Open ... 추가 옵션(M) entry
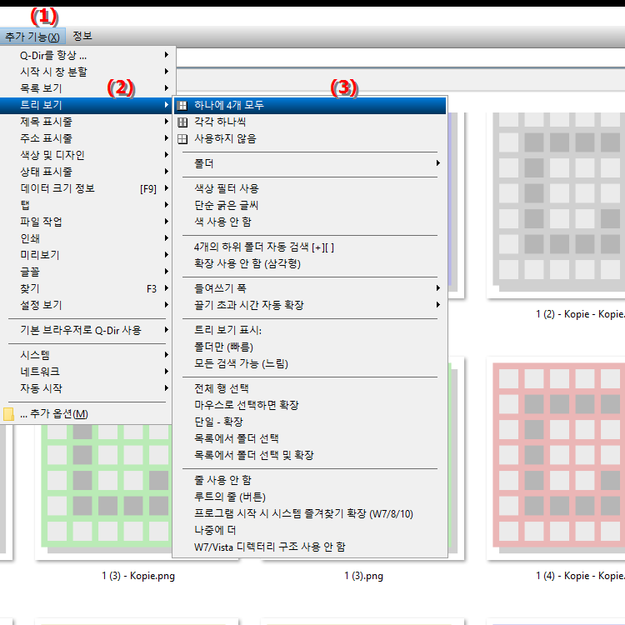The width and height of the screenshot is (625, 625). click(x=86, y=413)
